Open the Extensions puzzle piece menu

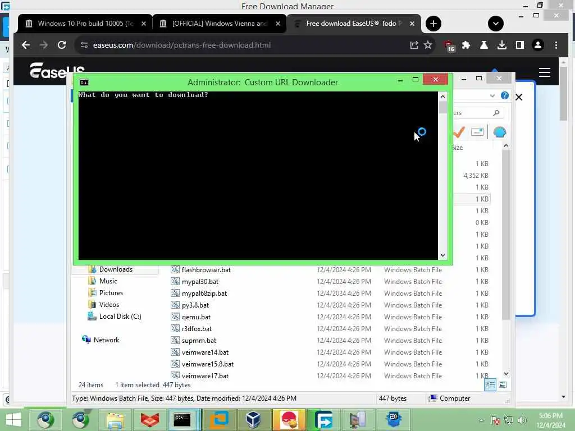(x=466, y=45)
